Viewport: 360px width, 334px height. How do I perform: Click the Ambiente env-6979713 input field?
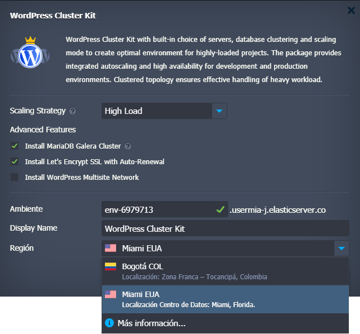pos(165,209)
